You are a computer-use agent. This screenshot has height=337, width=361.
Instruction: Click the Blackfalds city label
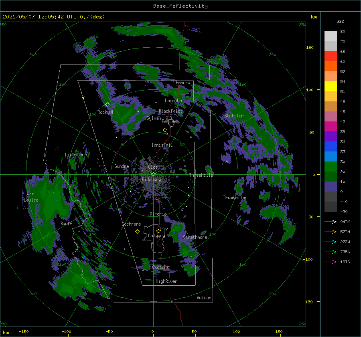(170, 111)
